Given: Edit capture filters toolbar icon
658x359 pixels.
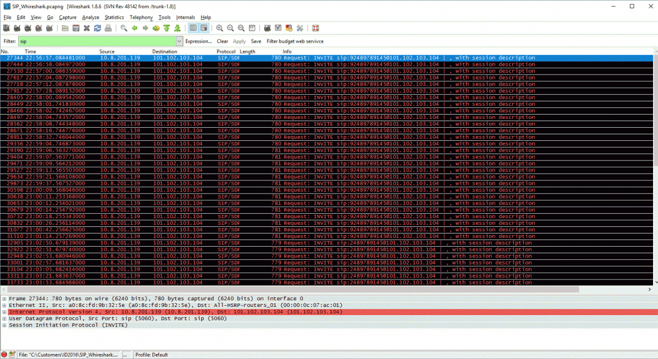Looking at the screenshot, I should point(268,28).
